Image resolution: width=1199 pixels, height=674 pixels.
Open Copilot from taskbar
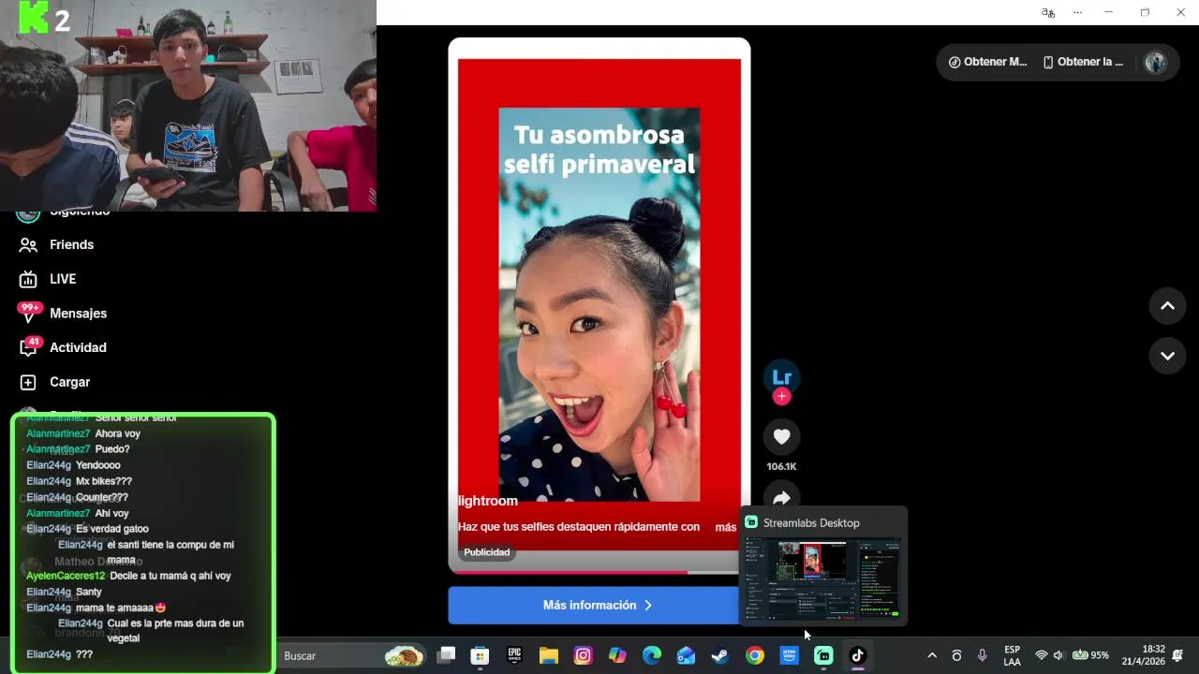point(617,655)
